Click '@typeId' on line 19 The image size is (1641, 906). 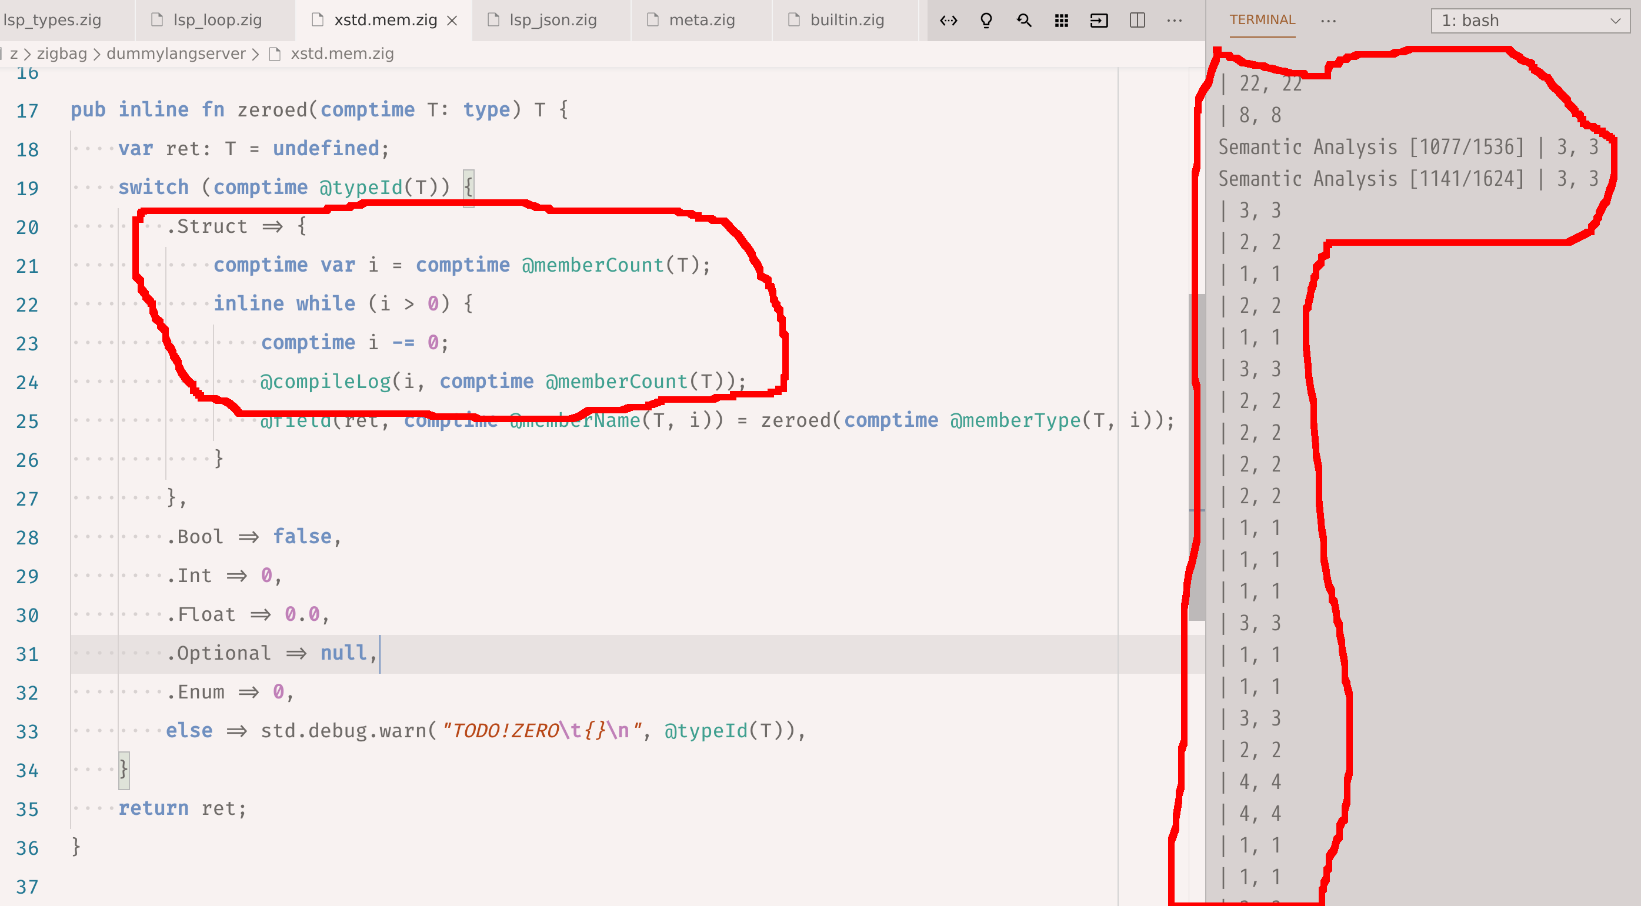361,187
